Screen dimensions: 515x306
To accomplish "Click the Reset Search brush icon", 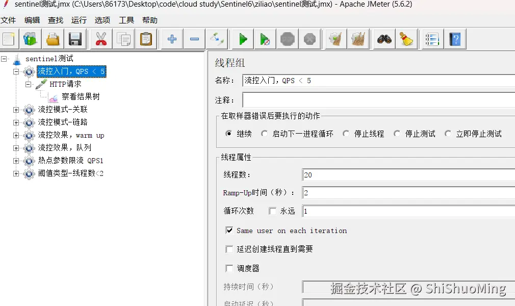I will click(x=406, y=39).
